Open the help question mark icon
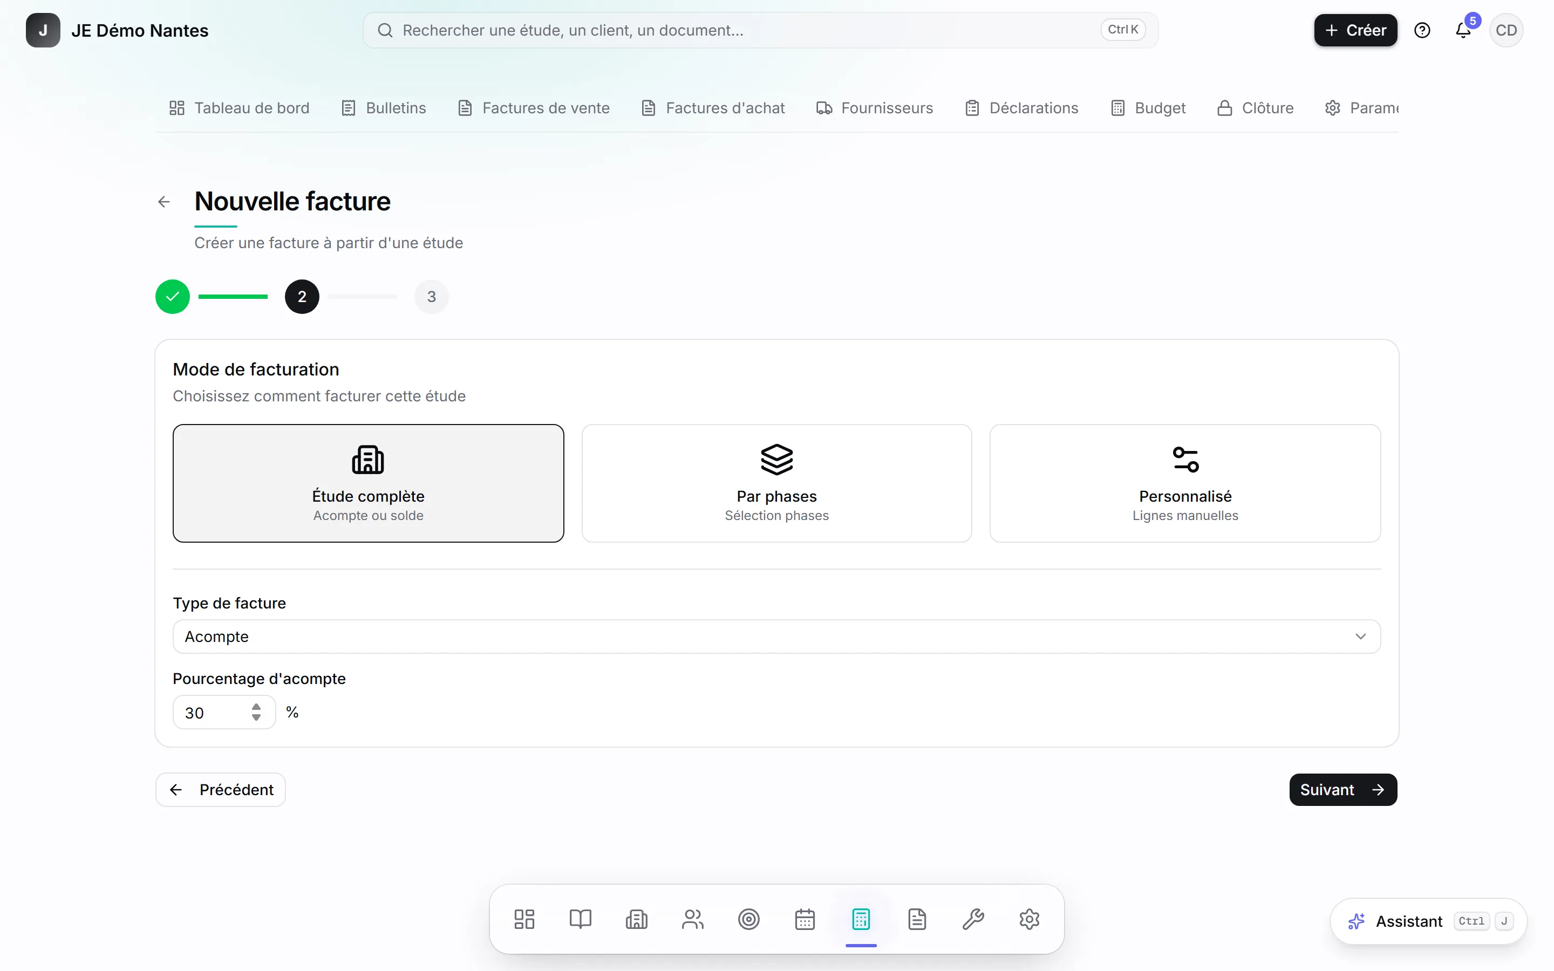The height and width of the screenshot is (971, 1554). click(x=1422, y=30)
